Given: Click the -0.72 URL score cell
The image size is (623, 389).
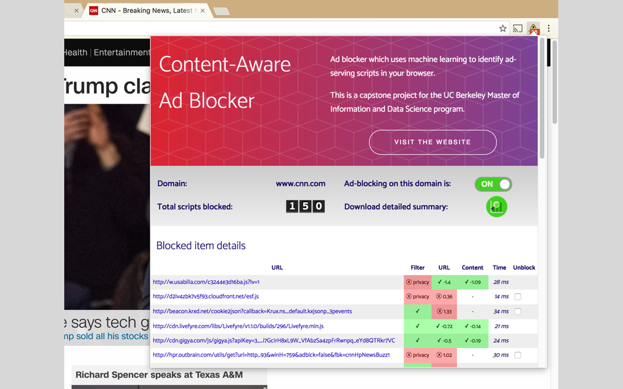Looking at the screenshot, I should 444,326.
